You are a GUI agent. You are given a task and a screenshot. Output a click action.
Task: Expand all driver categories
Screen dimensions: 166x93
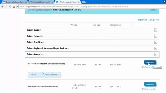point(142,20)
